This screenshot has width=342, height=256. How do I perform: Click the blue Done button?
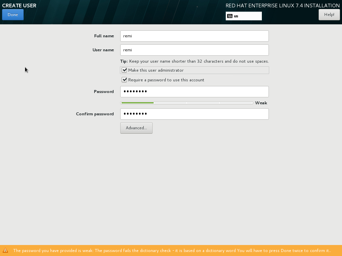pyautogui.click(x=13, y=15)
